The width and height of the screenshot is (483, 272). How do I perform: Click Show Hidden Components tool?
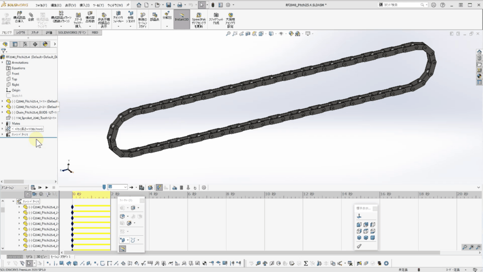point(104,20)
